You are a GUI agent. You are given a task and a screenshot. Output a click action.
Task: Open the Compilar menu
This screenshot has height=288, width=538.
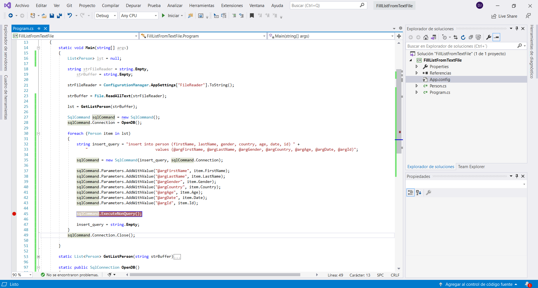coord(110,6)
